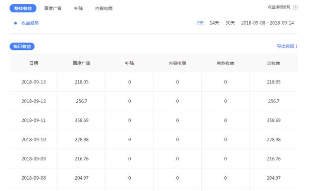Image resolution: width=317 pixels, height=191 pixels.
Task: Select the 7天 time range
Action: tap(200, 23)
